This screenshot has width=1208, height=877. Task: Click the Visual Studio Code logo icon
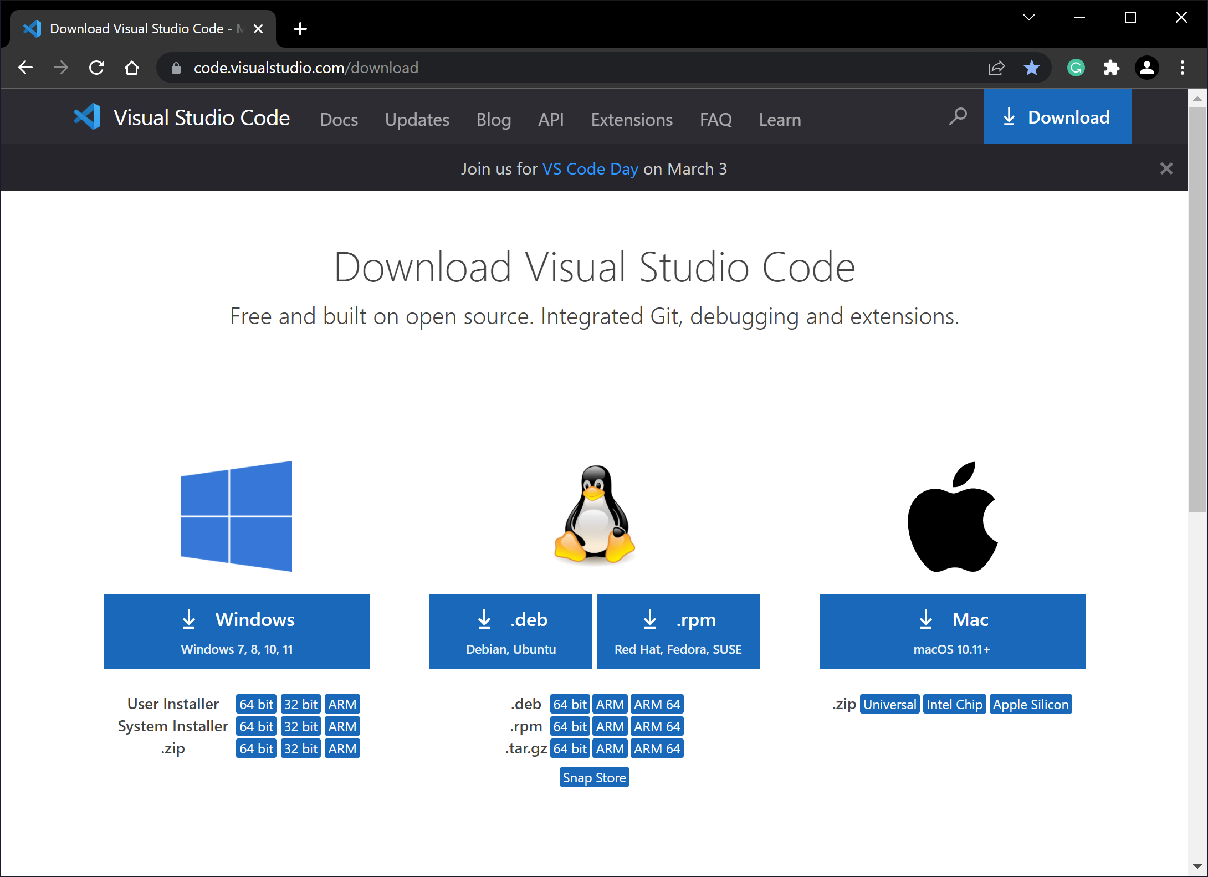pos(87,117)
